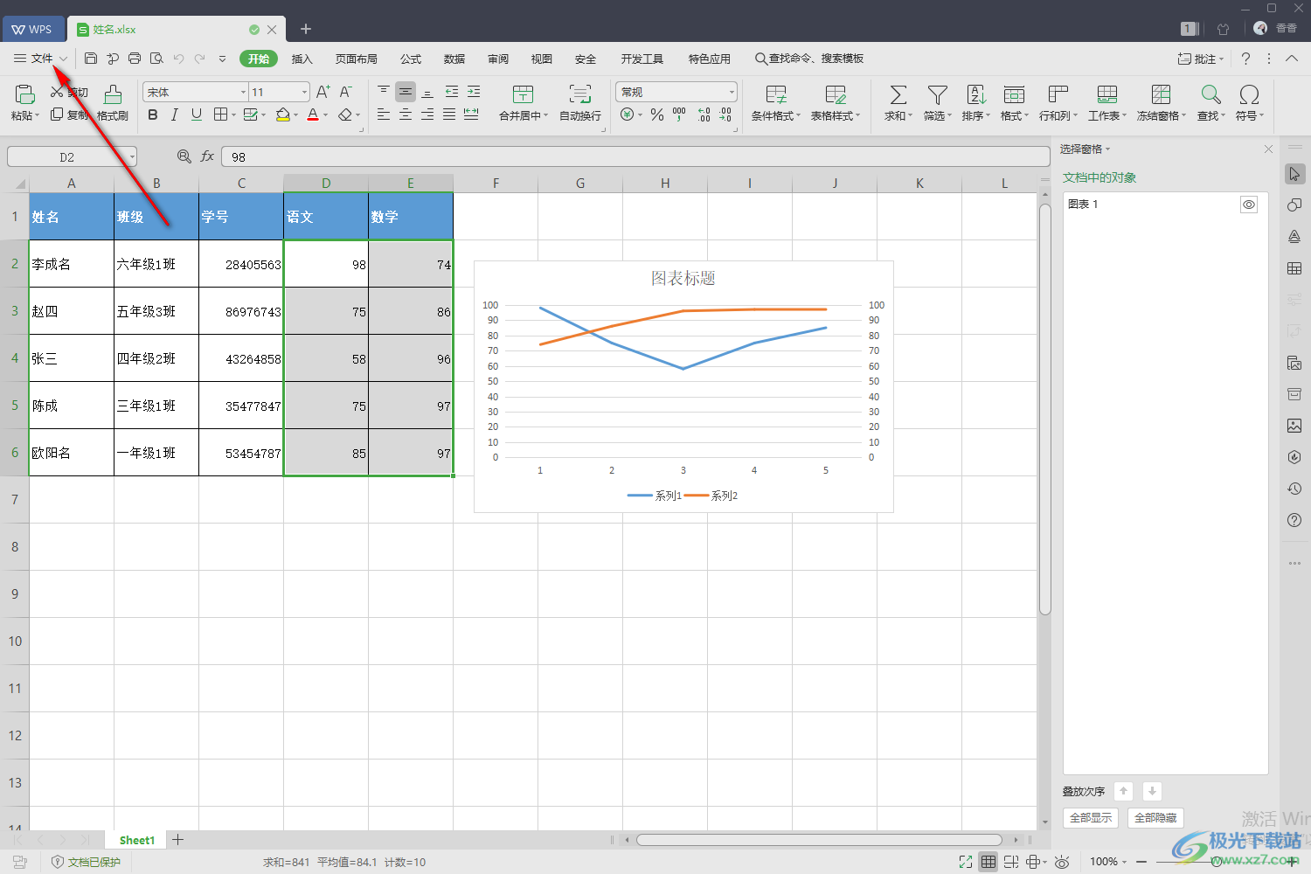1311x874 pixels.
Task: Click the 批注 comments button
Action: point(1202,59)
